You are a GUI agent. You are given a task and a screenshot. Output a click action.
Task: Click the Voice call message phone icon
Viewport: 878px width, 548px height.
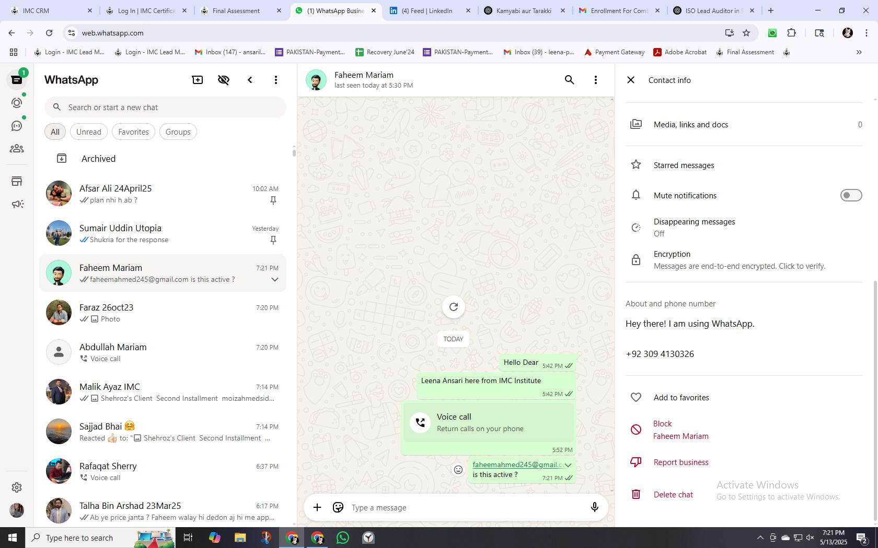pyautogui.click(x=420, y=423)
